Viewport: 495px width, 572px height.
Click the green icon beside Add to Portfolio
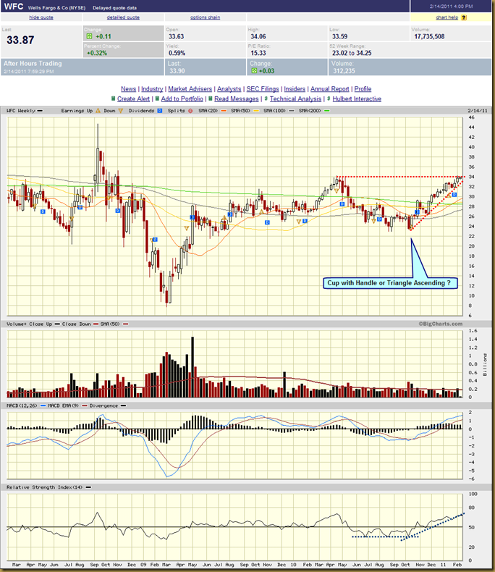point(157,98)
